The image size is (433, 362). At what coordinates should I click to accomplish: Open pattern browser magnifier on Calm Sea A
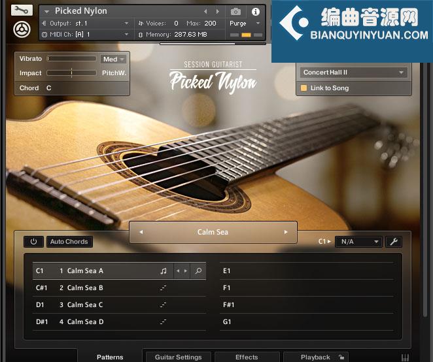click(x=198, y=271)
